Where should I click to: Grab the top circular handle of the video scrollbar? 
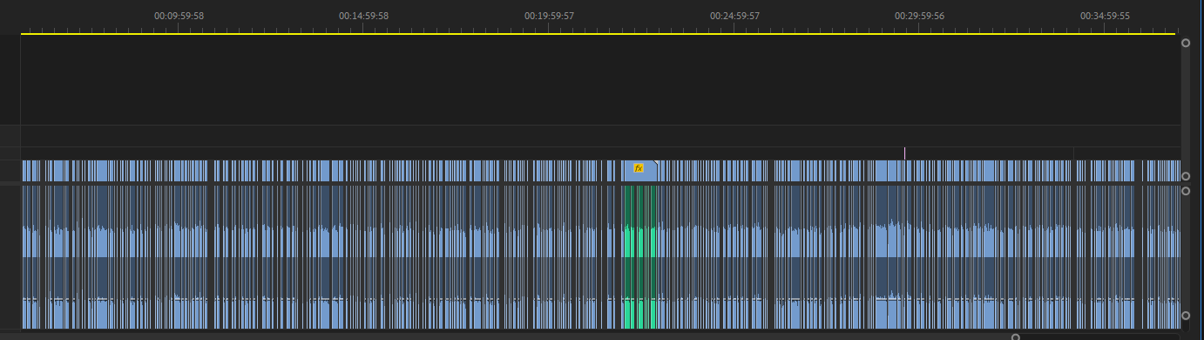pyautogui.click(x=1185, y=42)
